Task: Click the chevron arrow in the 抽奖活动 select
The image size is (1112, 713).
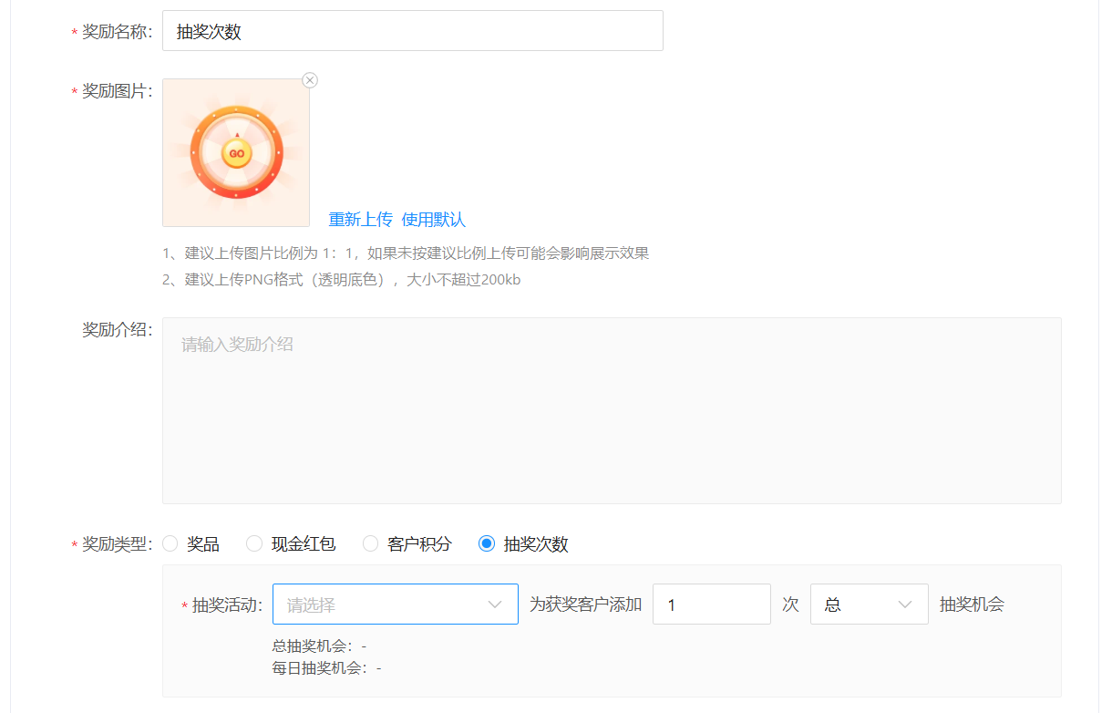Action: coord(495,604)
